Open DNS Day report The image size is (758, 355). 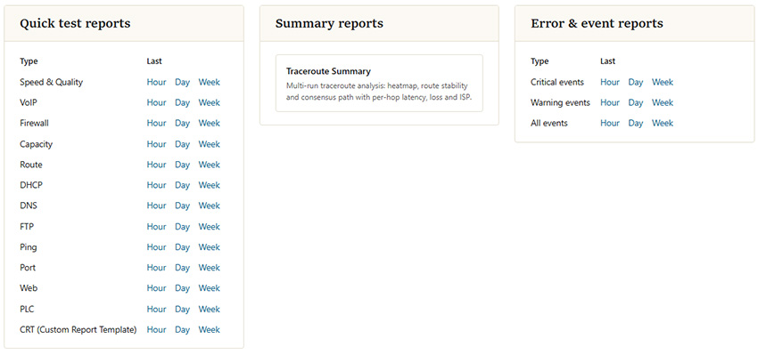(x=182, y=206)
